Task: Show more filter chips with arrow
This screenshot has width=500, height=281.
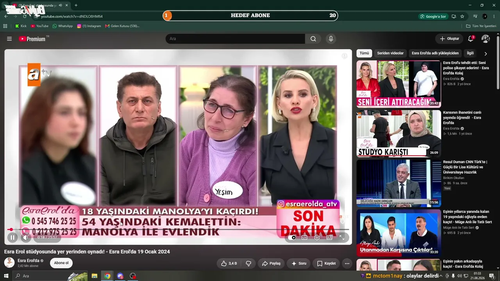Action: [486, 53]
